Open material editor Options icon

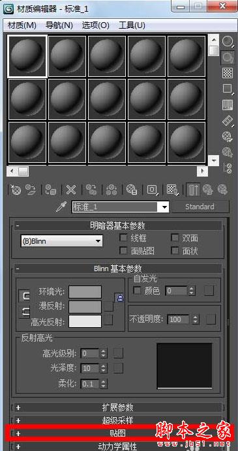click(228, 136)
